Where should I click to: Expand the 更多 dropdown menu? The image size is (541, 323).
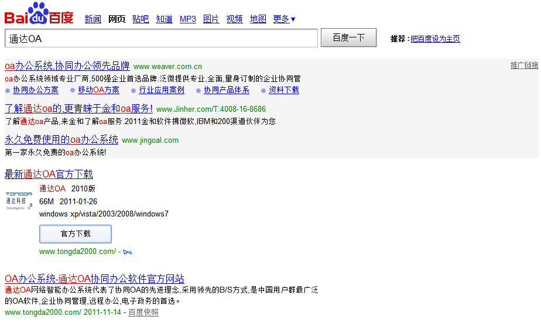pyautogui.click(x=284, y=19)
